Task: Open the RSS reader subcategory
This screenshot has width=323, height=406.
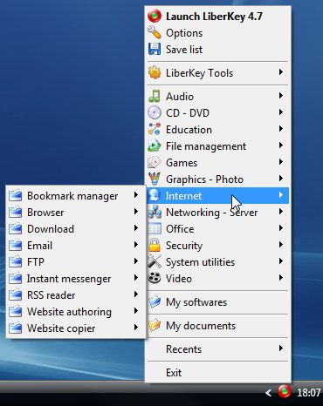Action: point(76,295)
